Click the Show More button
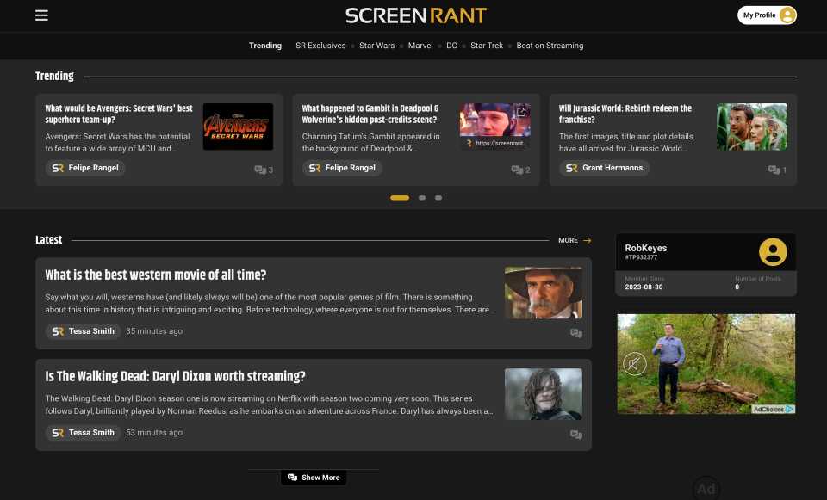 314,478
